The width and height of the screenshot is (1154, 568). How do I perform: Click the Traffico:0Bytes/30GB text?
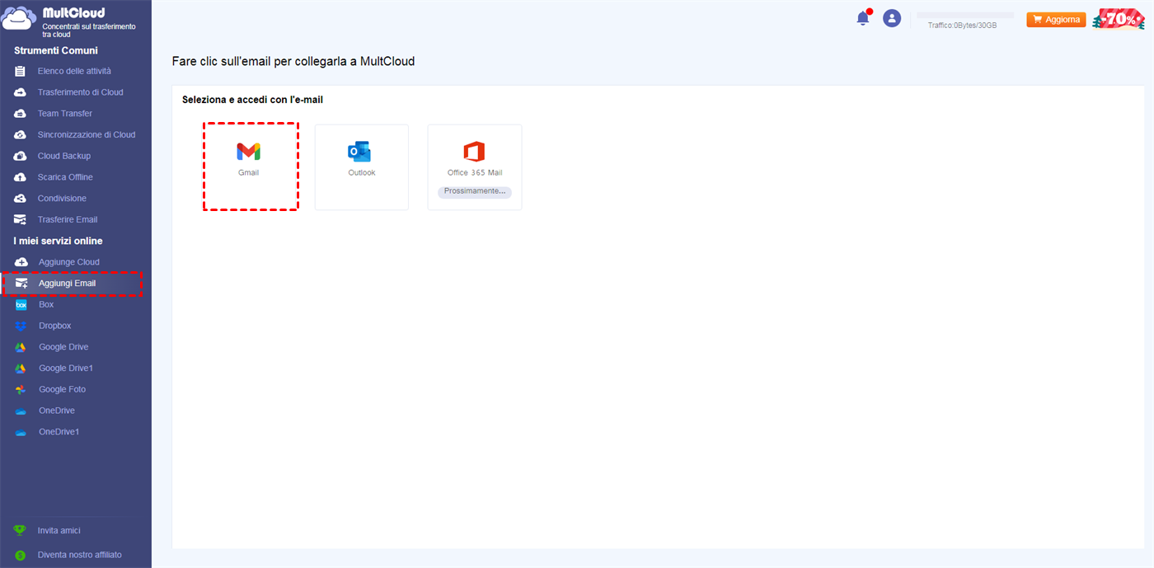(x=962, y=26)
